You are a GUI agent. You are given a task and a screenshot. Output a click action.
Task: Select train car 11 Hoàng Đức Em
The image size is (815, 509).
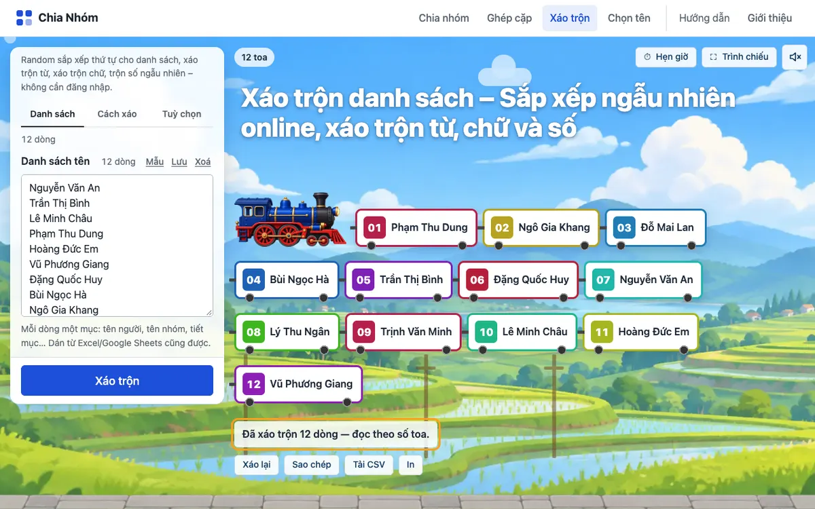[x=641, y=332]
